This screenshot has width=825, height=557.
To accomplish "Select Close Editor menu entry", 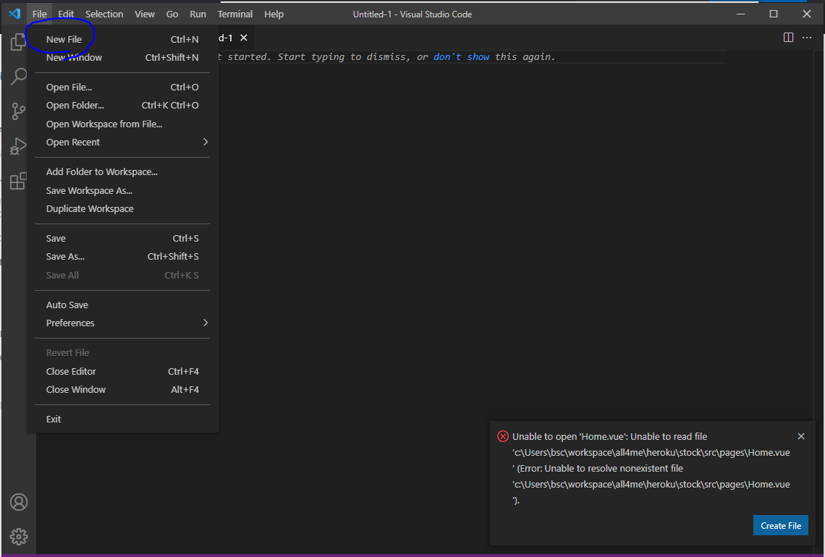I will coord(122,371).
